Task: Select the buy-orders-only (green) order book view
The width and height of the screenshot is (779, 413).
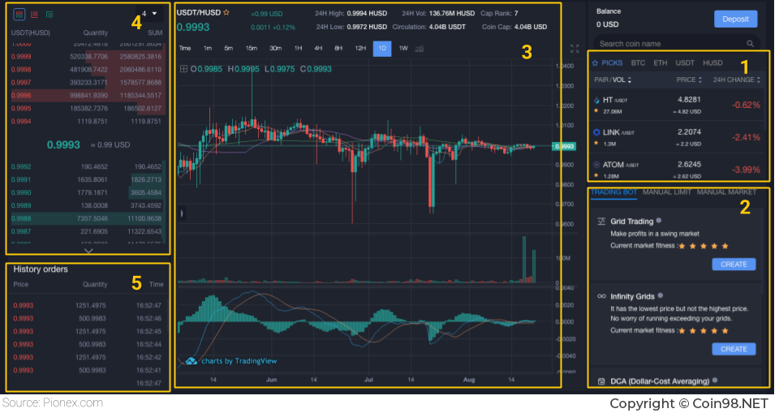Action: click(49, 15)
